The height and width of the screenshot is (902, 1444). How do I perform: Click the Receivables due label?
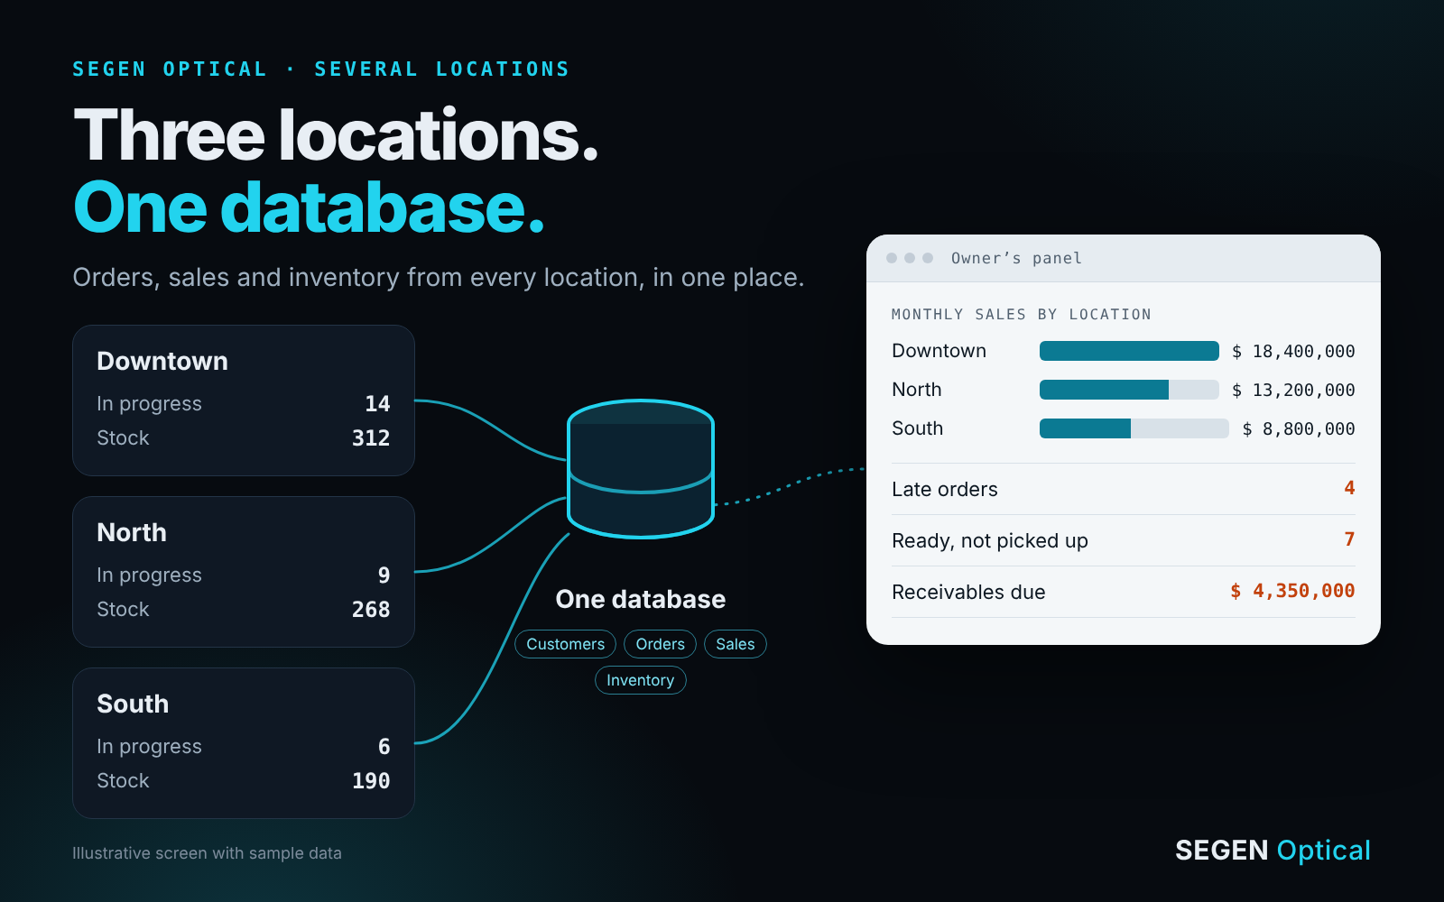968,592
